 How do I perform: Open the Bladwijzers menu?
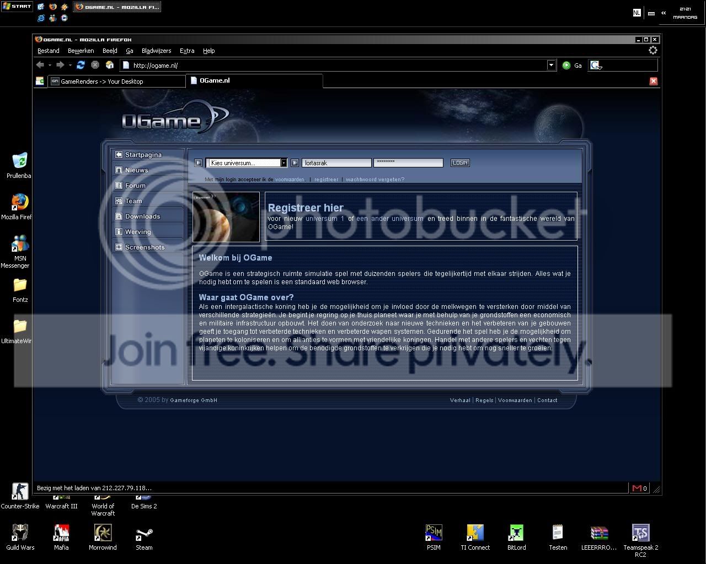click(156, 51)
